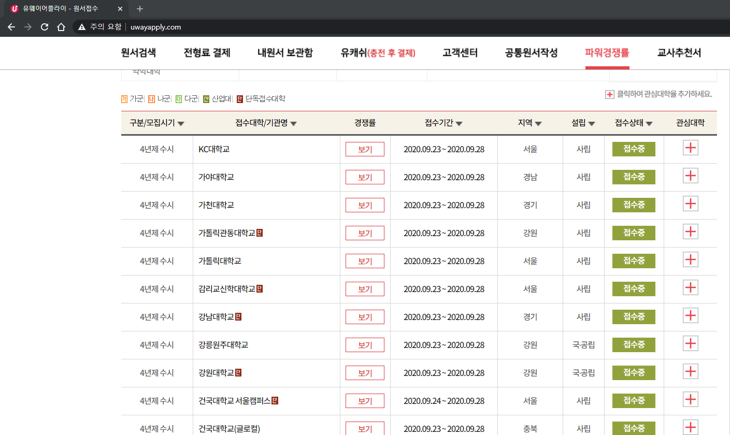The height and width of the screenshot is (435, 730).
Task: Click plus icon in 강남대학교 row
Action: [690, 316]
